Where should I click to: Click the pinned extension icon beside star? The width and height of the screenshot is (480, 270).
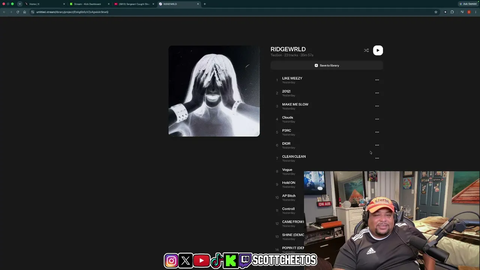coord(445,12)
